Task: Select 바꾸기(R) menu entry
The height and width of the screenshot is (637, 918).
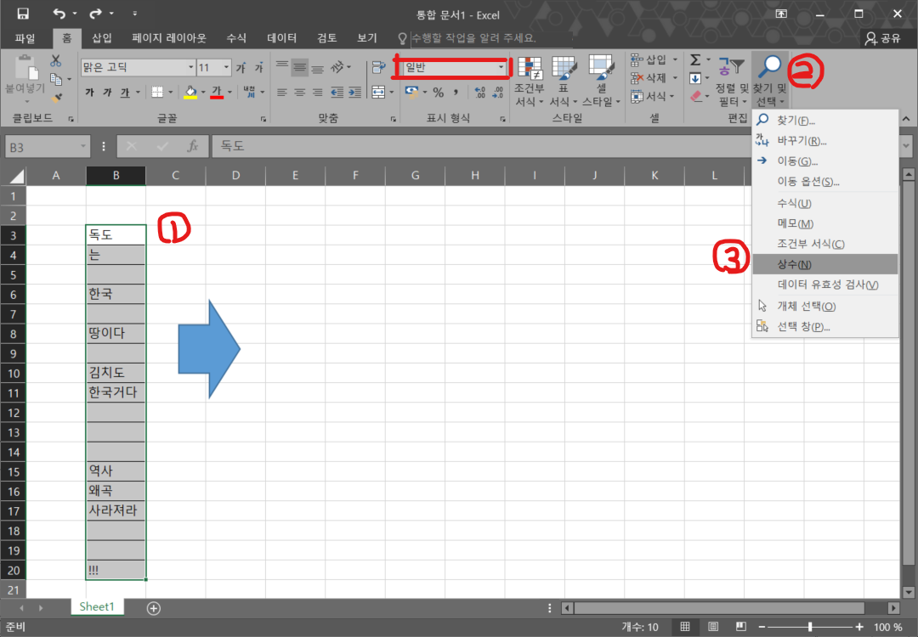Action: click(x=824, y=141)
